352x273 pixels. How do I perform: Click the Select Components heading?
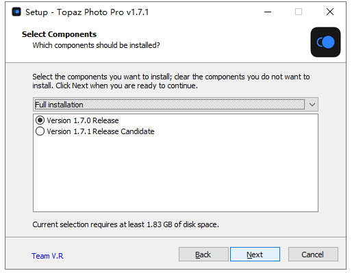coord(59,34)
